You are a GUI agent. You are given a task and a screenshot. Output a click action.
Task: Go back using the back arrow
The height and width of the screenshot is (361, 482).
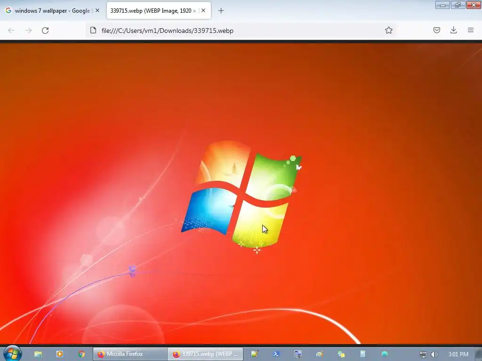[11, 31]
